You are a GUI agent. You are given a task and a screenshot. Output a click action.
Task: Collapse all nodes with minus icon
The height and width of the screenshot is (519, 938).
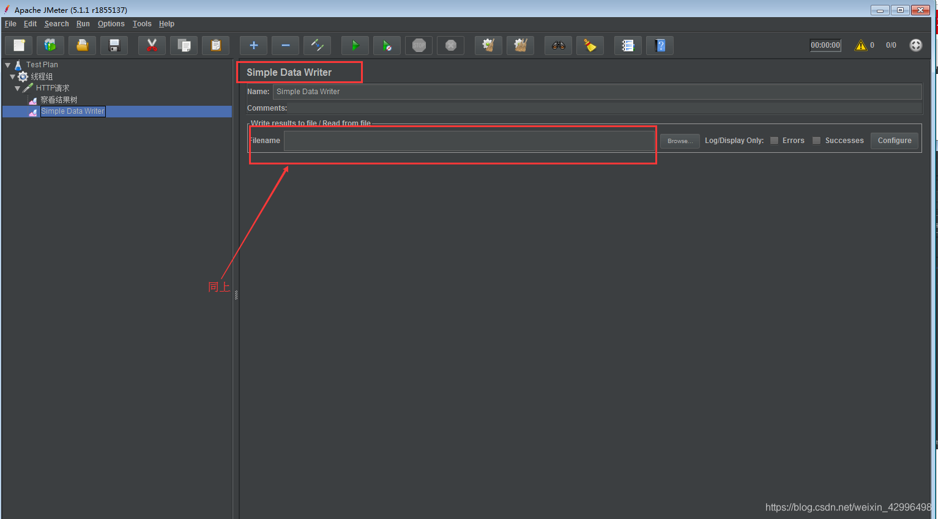(286, 45)
